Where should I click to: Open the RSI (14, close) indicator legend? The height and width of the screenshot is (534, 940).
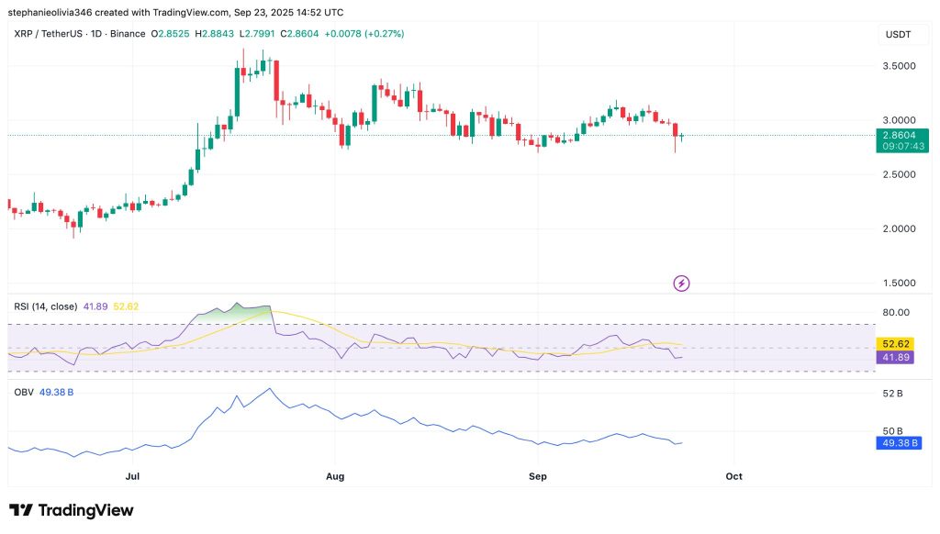[x=48, y=306]
